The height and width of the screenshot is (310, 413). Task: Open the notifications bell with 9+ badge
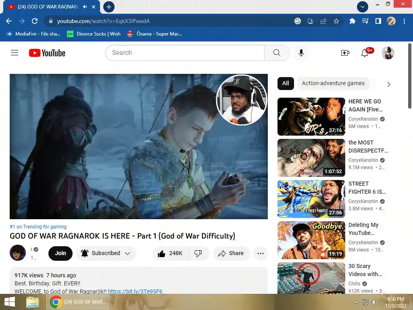[365, 53]
